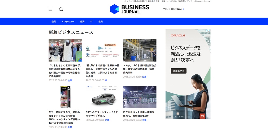Click the Business Journal hexagon logo
Viewport: 268px width, 130px height.
pyautogui.click(x=114, y=9)
